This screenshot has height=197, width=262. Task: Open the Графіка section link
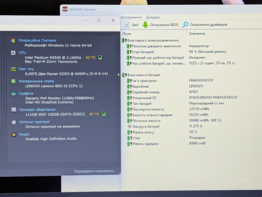point(26,93)
